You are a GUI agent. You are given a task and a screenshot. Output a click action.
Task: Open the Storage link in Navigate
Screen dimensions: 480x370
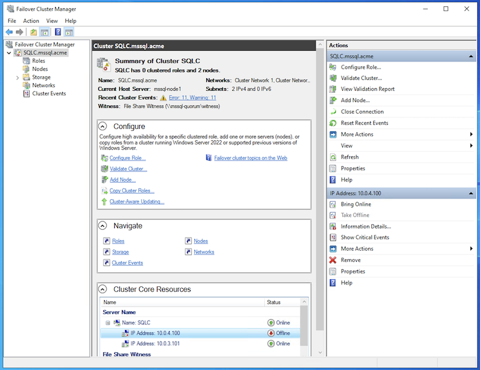[x=120, y=252]
